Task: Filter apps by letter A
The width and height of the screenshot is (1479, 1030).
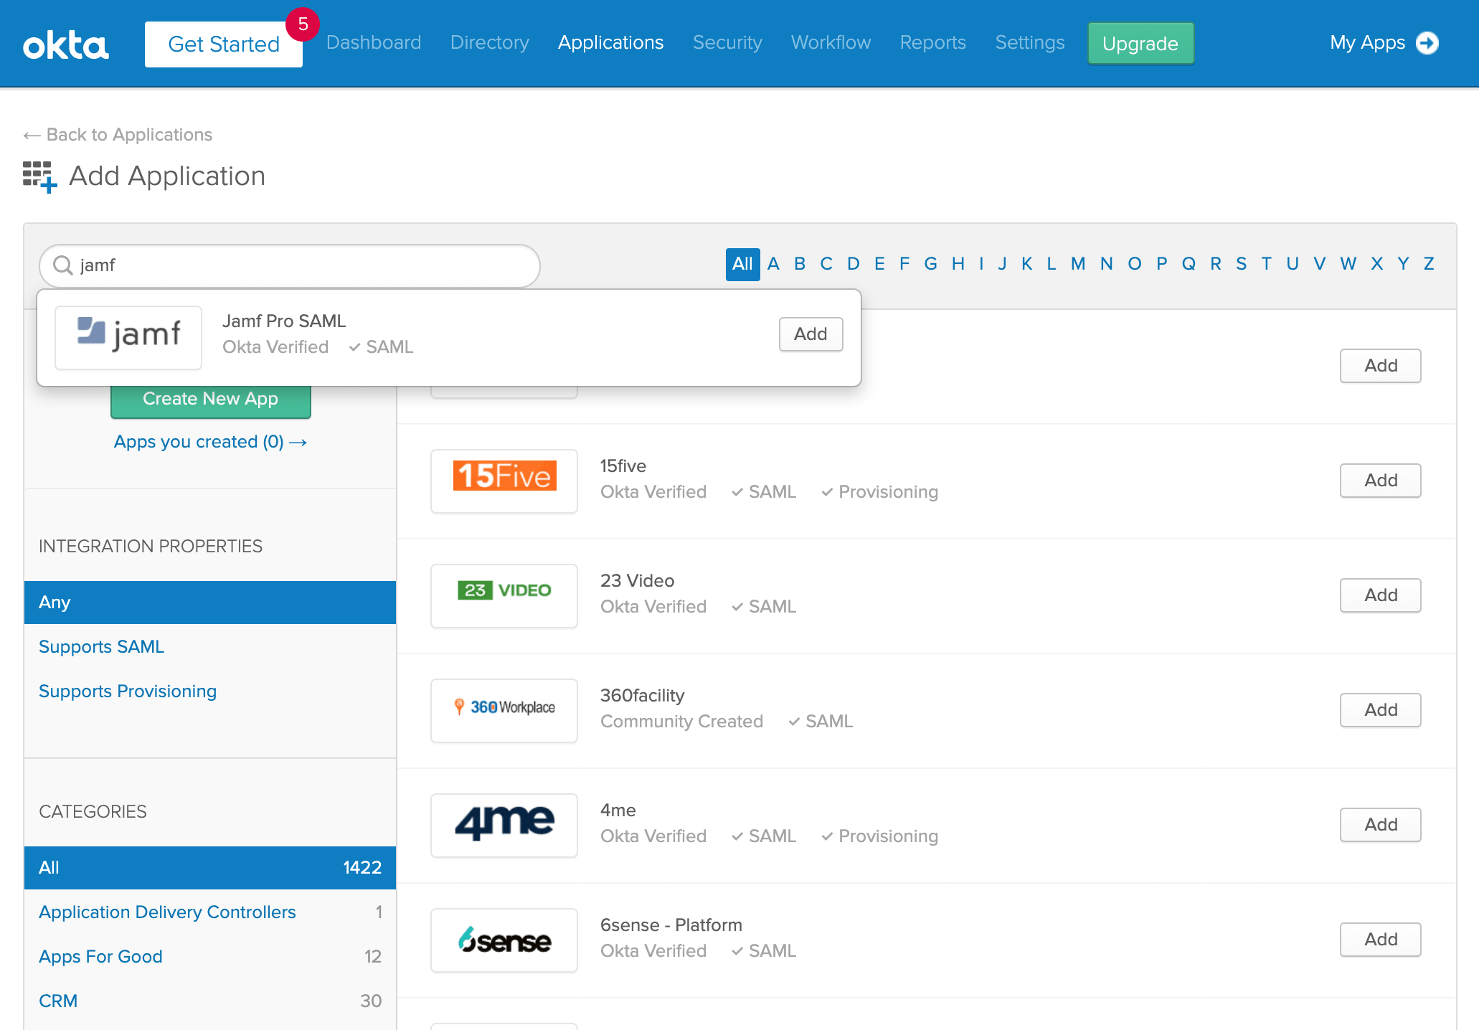Action: pos(773,264)
